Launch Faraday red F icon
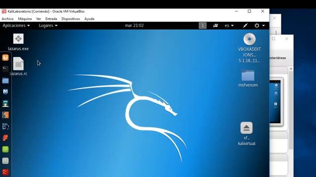316x177 pixels. (5, 138)
